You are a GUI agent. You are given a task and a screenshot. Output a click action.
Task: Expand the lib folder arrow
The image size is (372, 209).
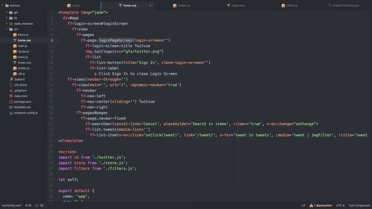[6, 18]
